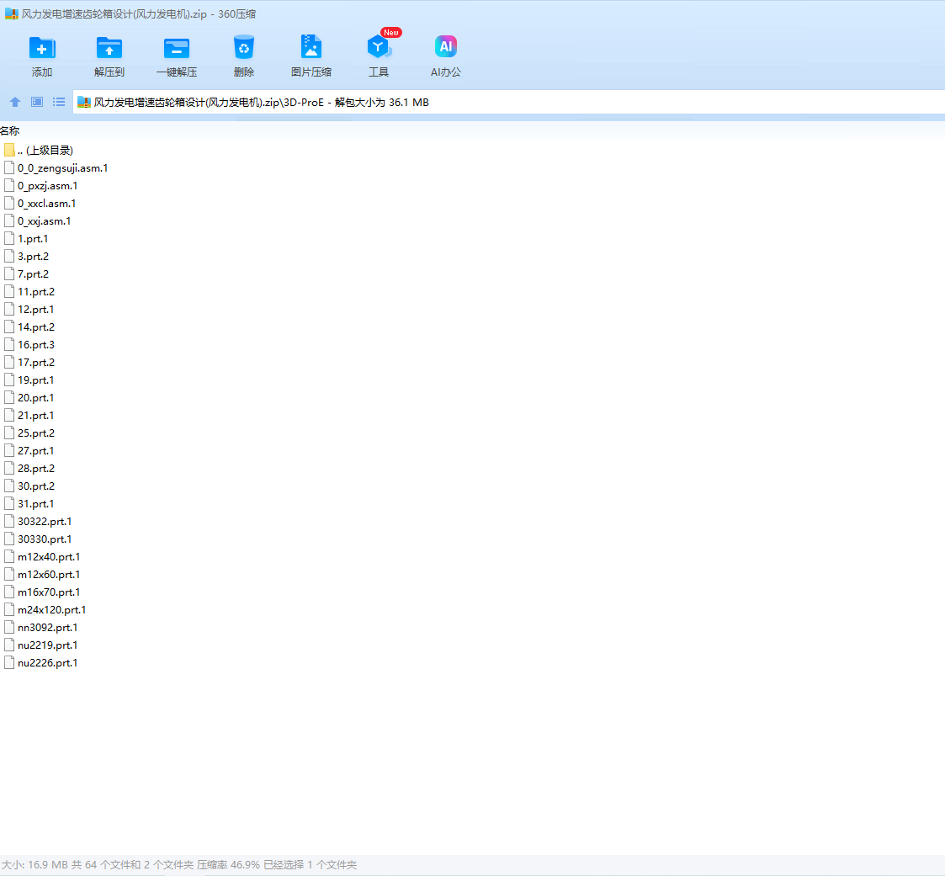Select file 21.prt.1
The height and width of the screenshot is (876, 945).
coord(35,415)
